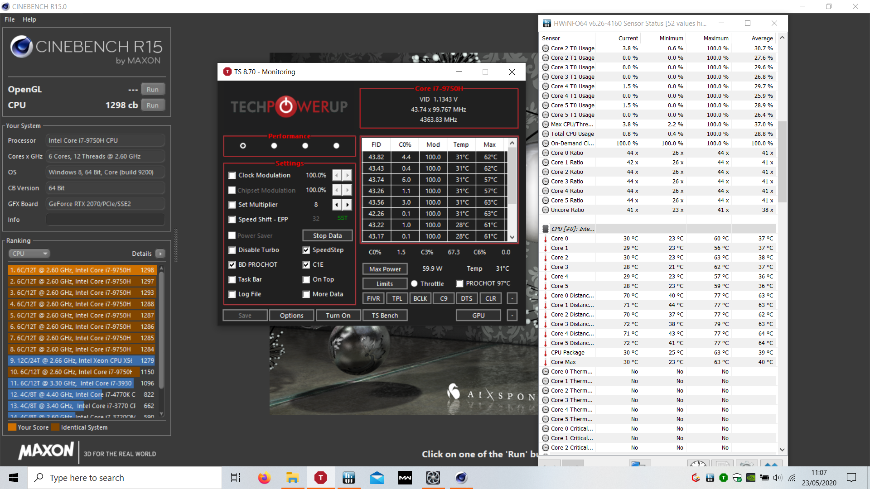This screenshot has width=870, height=489.
Task: Open the battery status icon in the tray
Action: click(x=764, y=478)
